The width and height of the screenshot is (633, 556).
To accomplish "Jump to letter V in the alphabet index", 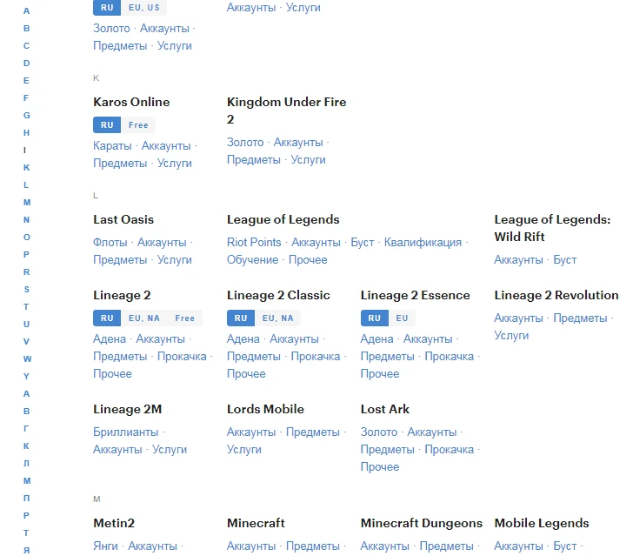I will 26,341.
